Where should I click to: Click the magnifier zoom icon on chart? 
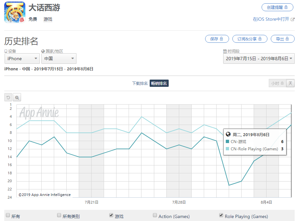17,97
